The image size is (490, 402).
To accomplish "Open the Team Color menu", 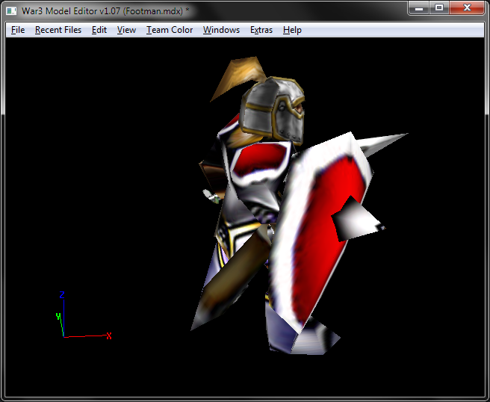I will coord(170,30).
